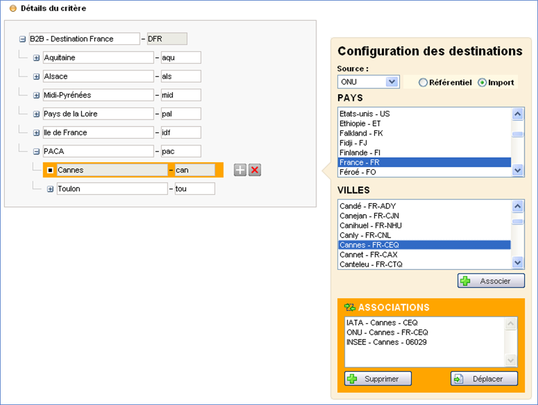Click the black square icon on Cannes row
538x405 pixels.
[x=50, y=170]
